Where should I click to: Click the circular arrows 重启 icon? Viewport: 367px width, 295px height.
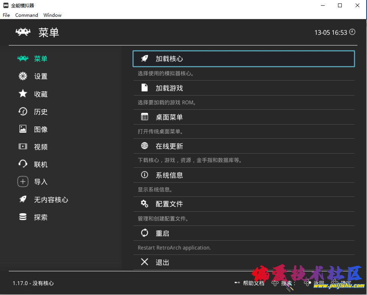click(x=145, y=233)
